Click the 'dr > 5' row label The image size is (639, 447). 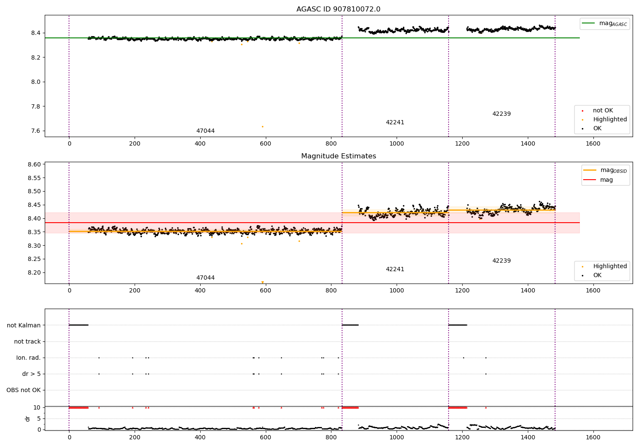click(32, 374)
